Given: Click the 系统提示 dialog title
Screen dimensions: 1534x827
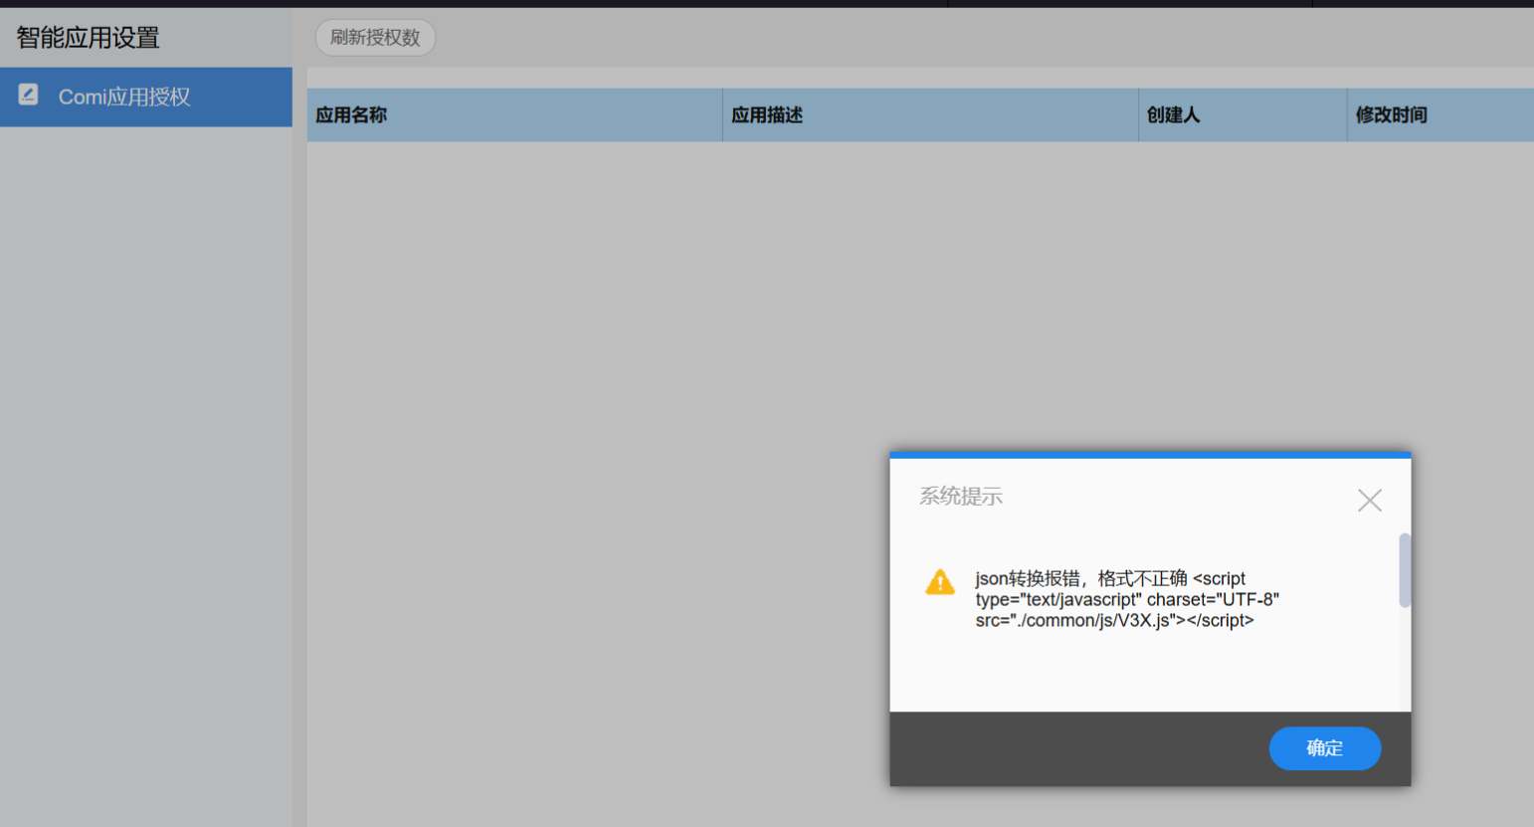Looking at the screenshot, I should pos(961,496).
